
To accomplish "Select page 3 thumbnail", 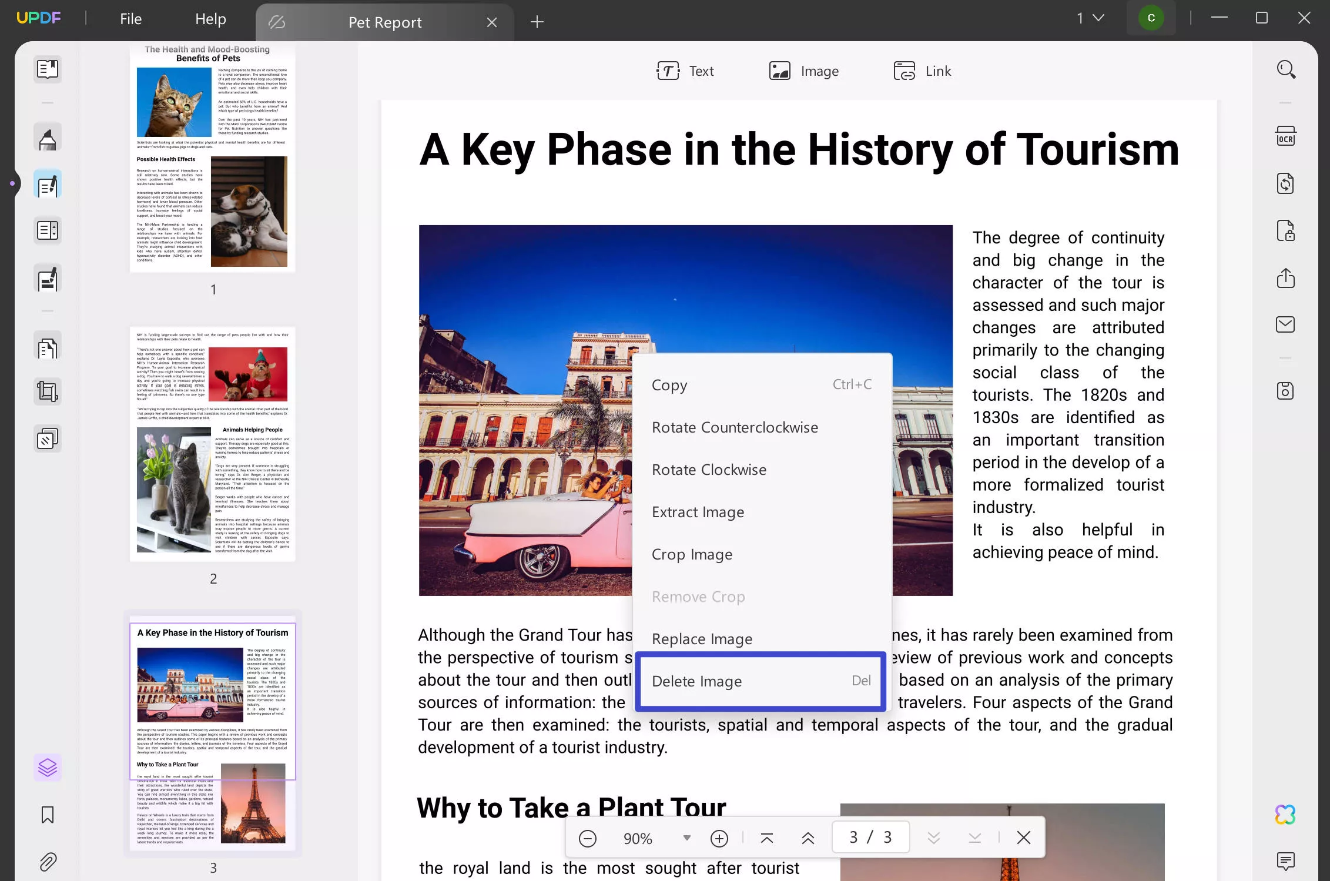I will click(213, 732).
